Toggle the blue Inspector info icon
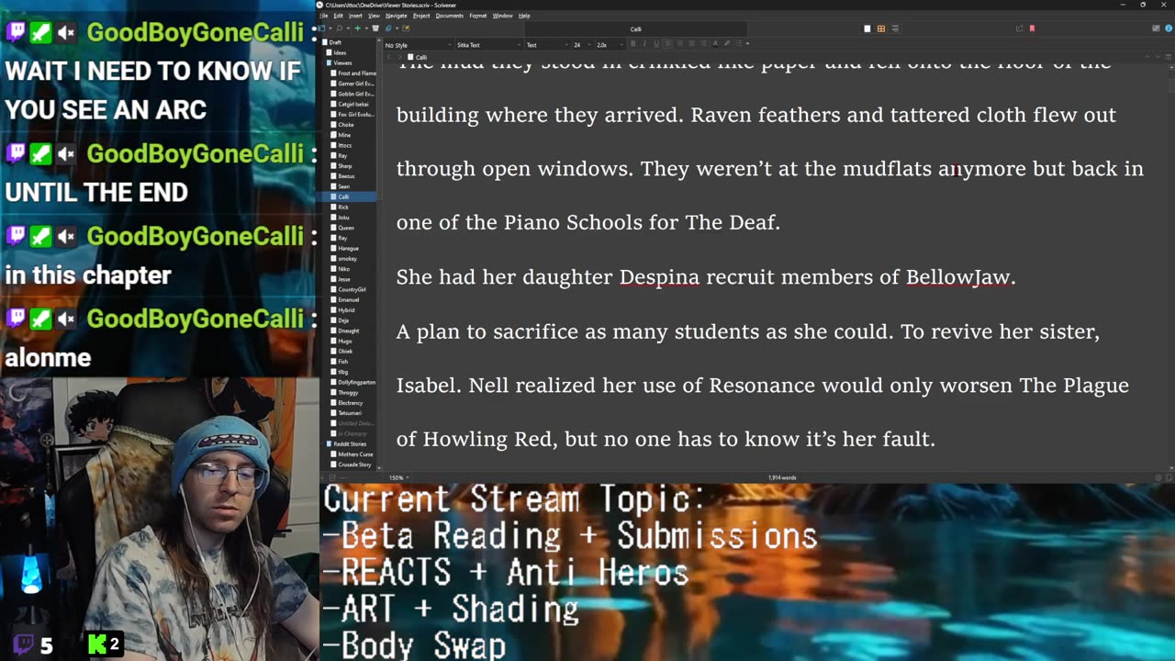The height and width of the screenshot is (661, 1175). (x=1169, y=28)
